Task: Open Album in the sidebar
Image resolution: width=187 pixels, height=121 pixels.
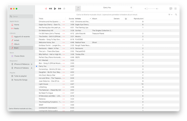Action: point(21,44)
